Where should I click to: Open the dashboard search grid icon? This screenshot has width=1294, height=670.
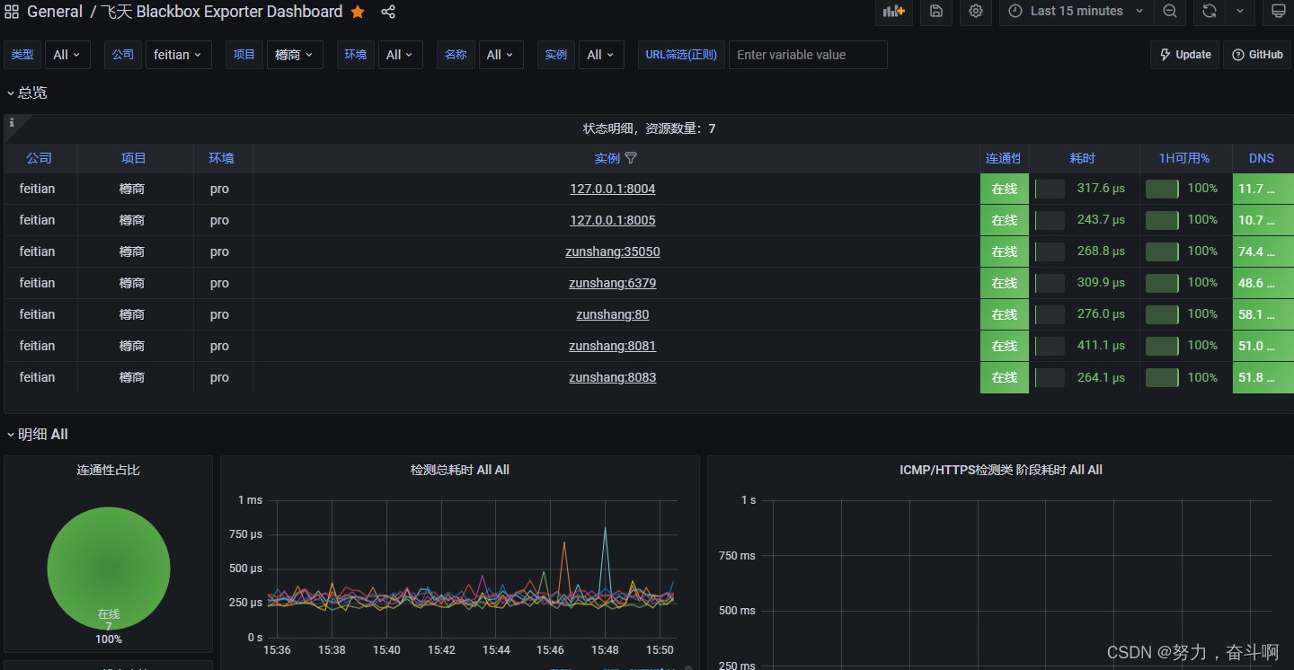coord(12,12)
